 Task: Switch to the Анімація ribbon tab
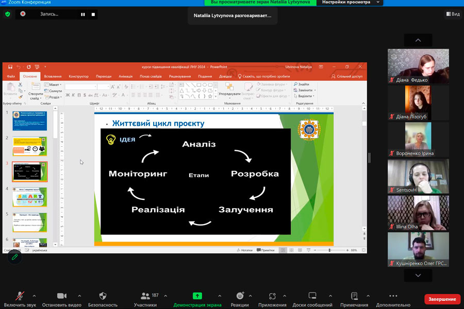pyautogui.click(x=125, y=76)
